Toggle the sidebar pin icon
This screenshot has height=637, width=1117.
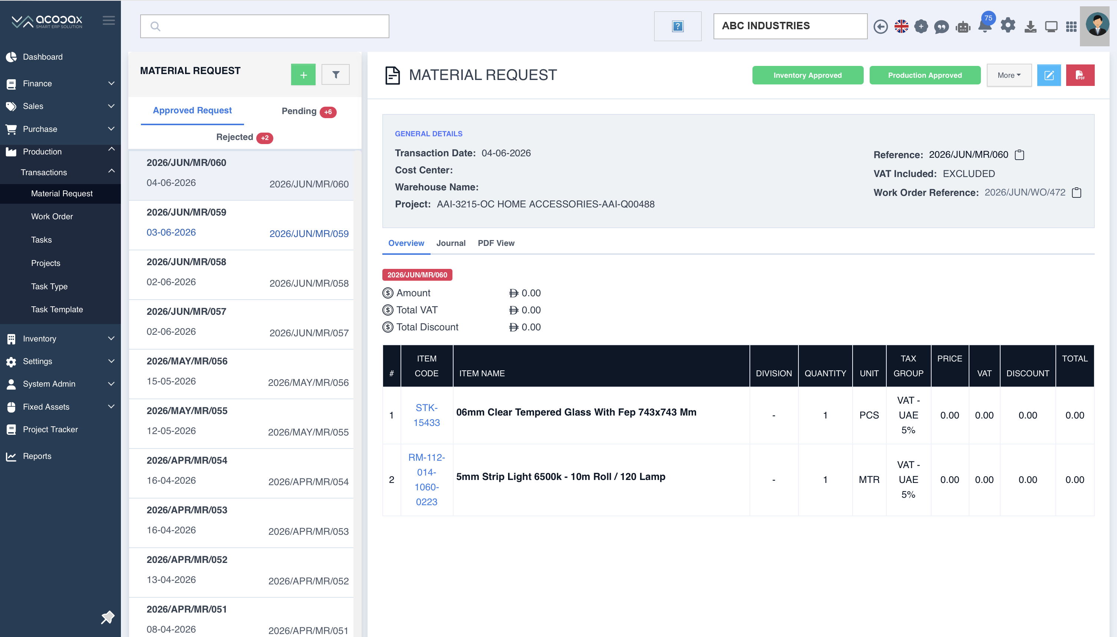click(x=107, y=617)
